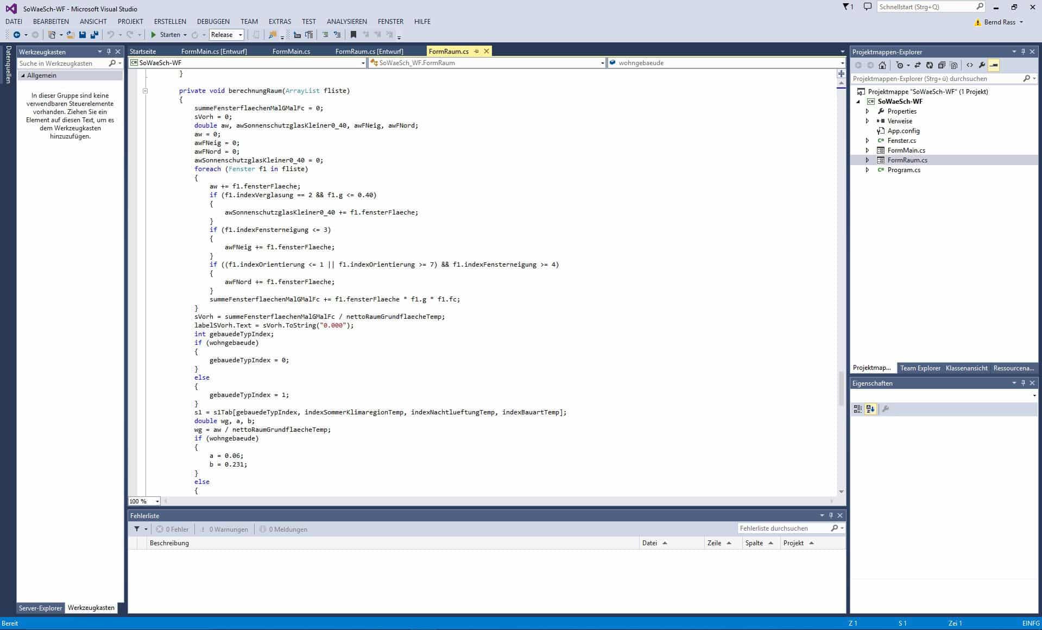1042x630 pixels.
Task: Open the EXTRAS menu
Action: [280, 22]
